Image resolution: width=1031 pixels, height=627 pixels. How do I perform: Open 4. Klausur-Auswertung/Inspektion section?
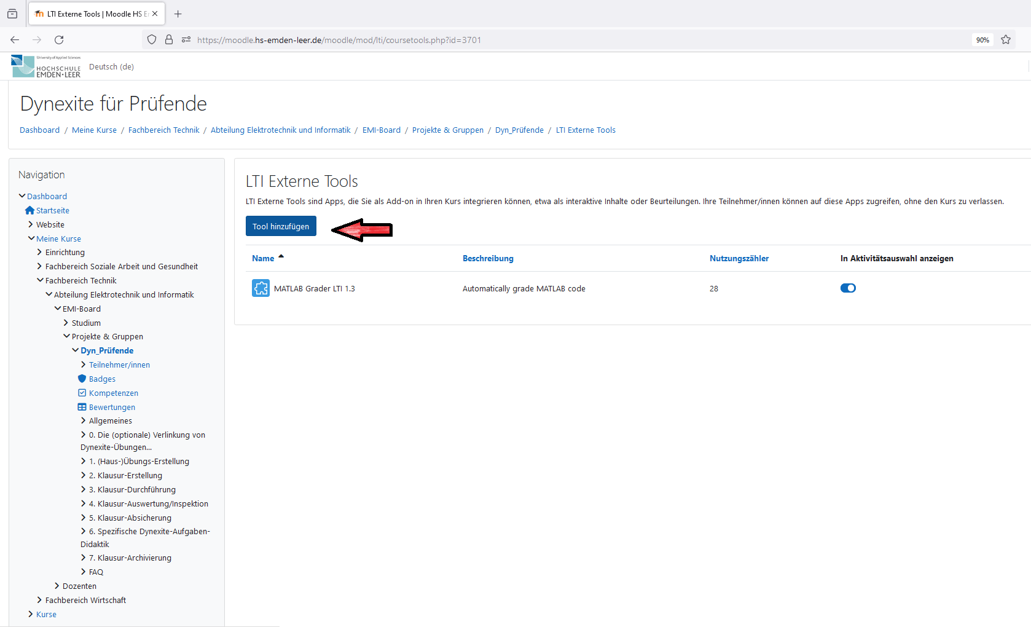(149, 503)
